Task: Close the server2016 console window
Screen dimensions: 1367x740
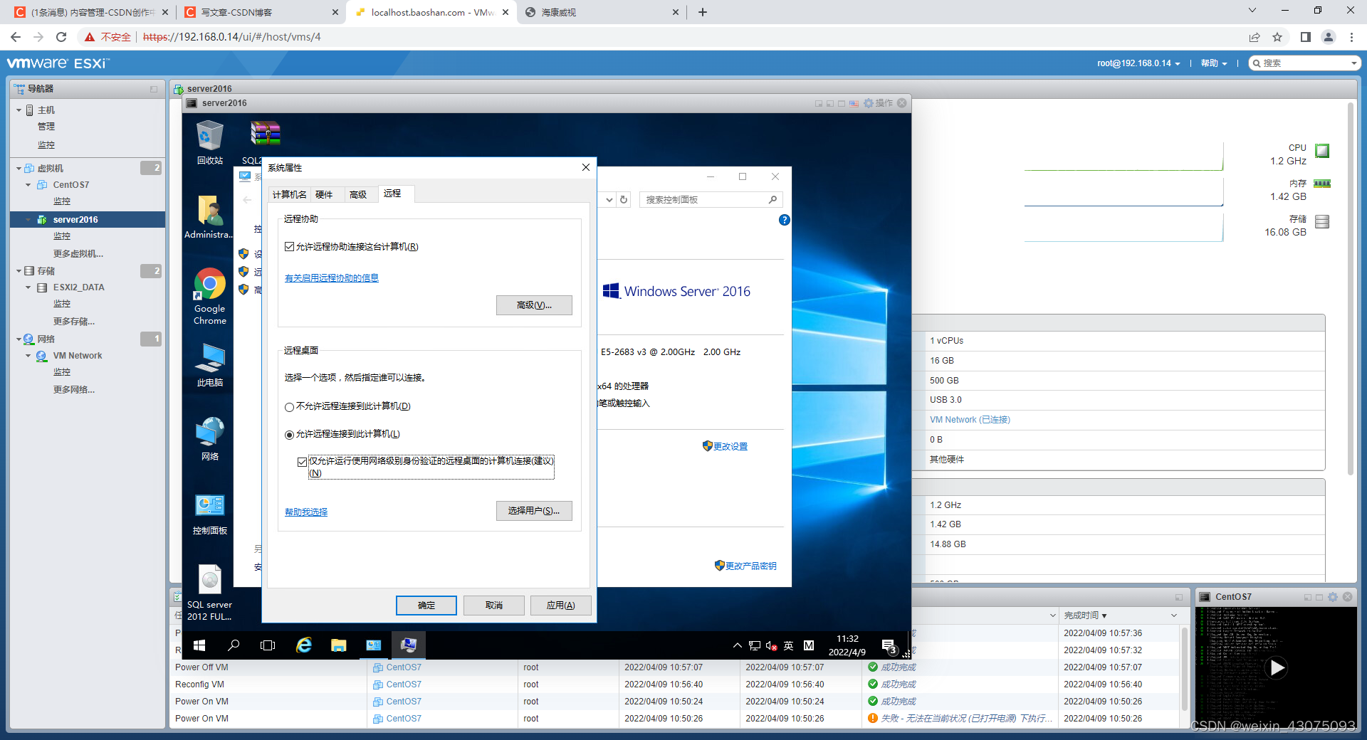Action: [x=902, y=103]
